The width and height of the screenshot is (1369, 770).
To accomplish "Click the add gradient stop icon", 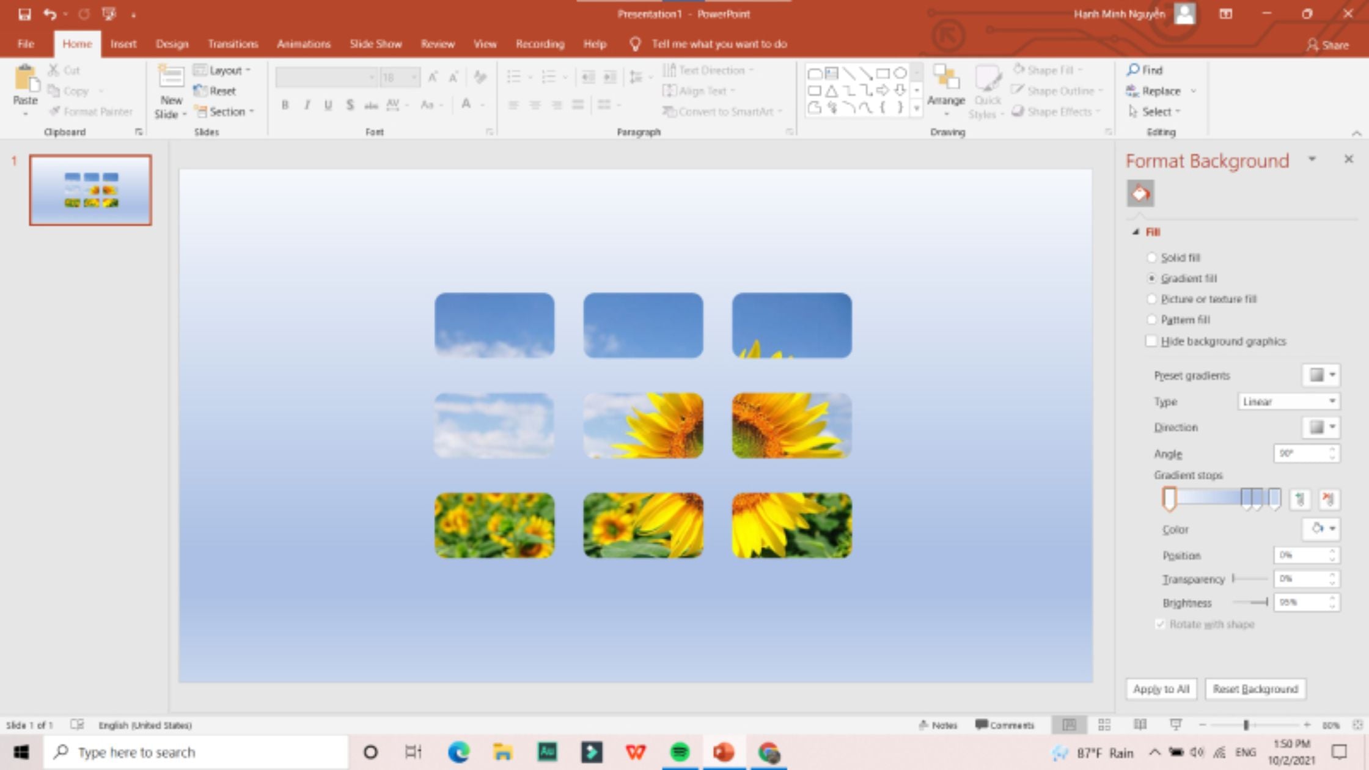I will pos(1300,499).
